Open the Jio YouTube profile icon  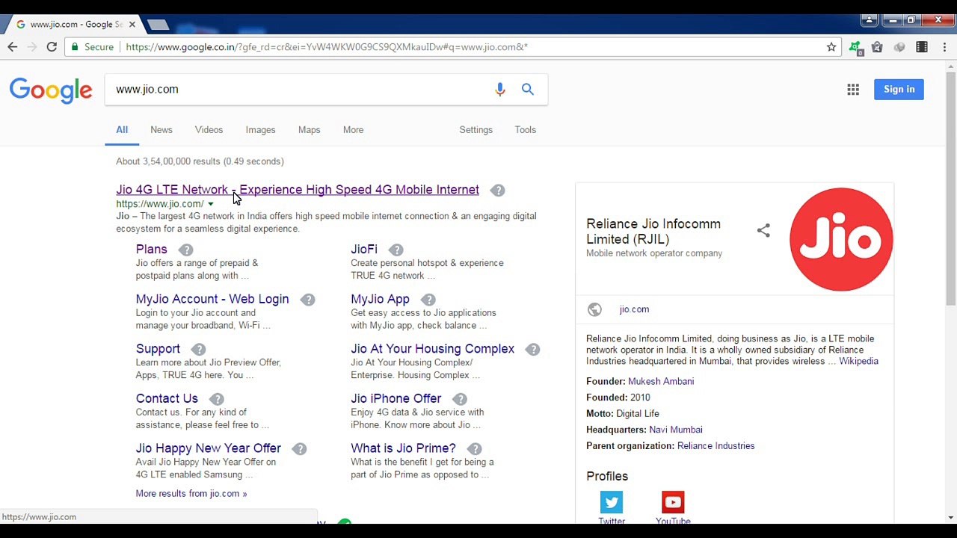[673, 502]
